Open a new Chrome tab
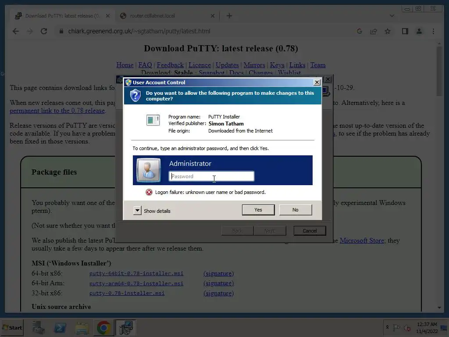The image size is (449, 337). 229,16
